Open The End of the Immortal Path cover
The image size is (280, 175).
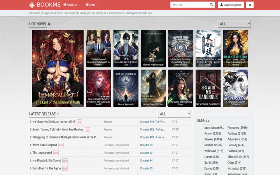58,68
